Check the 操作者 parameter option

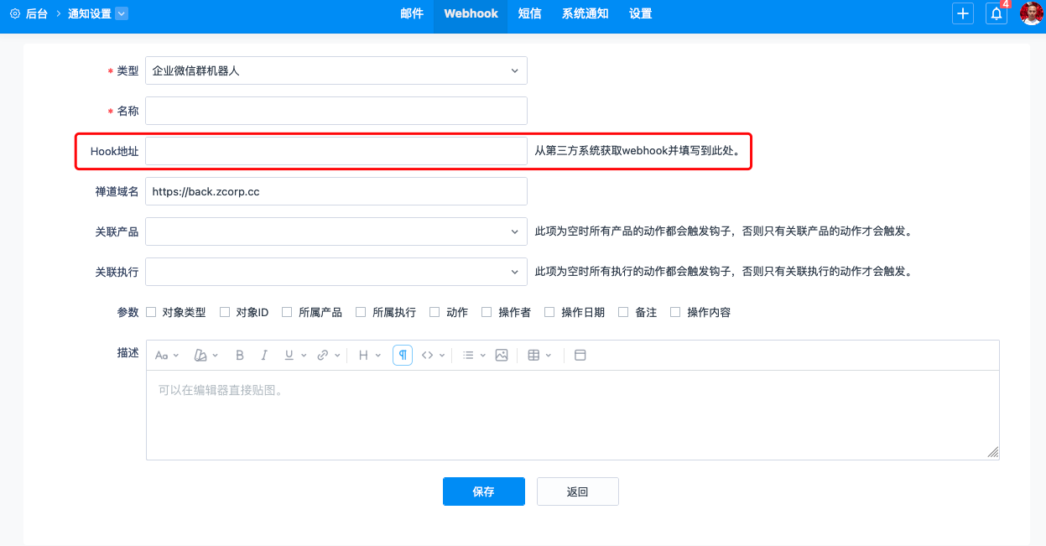[487, 312]
